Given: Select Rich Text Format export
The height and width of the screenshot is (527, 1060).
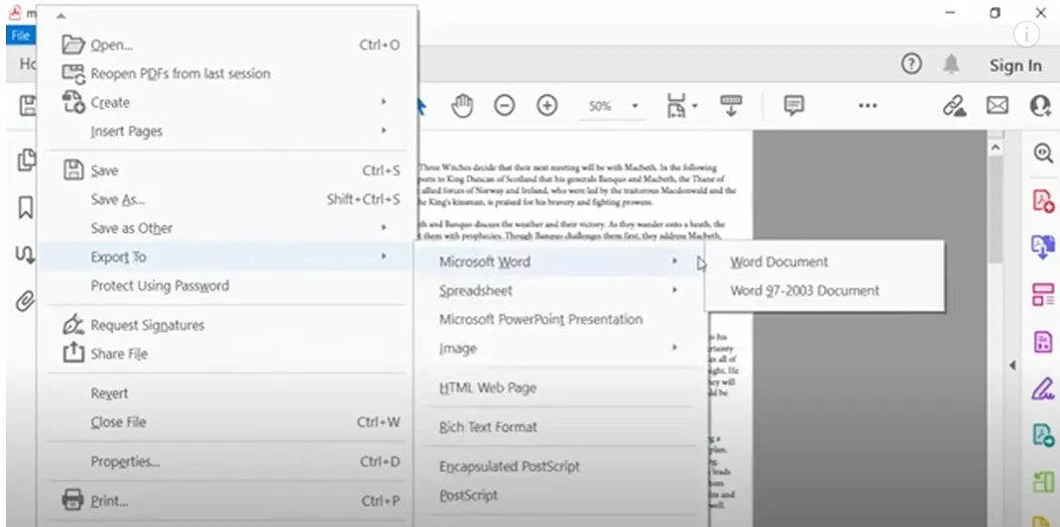Looking at the screenshot, I should pyautogui.click(x=488, y=427).
